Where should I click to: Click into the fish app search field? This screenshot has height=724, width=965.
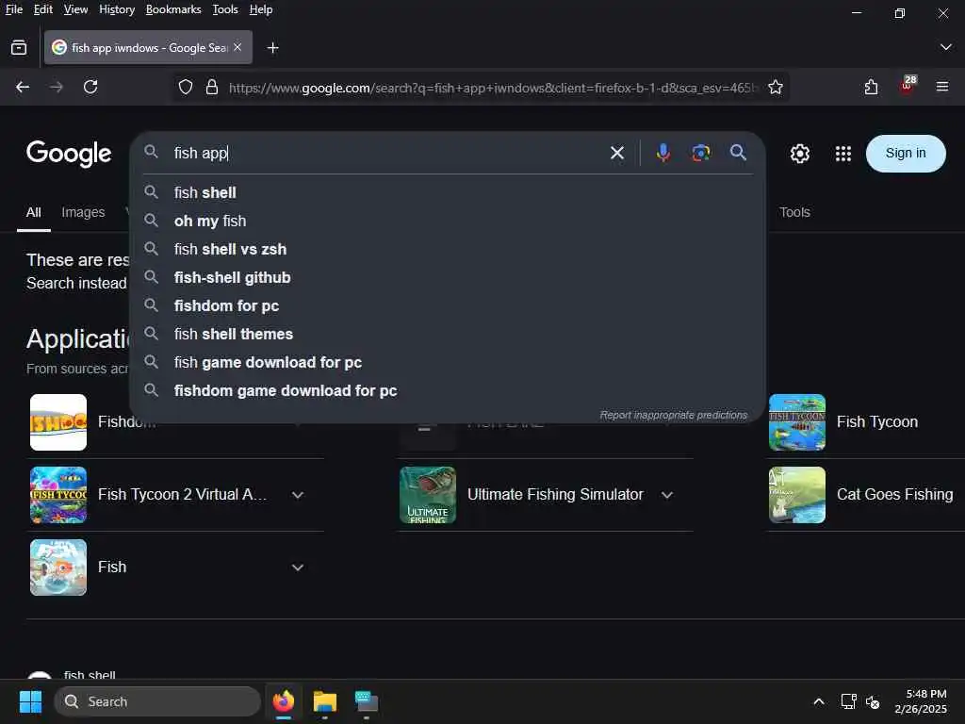pyautogui.click(x=385, y=153)
